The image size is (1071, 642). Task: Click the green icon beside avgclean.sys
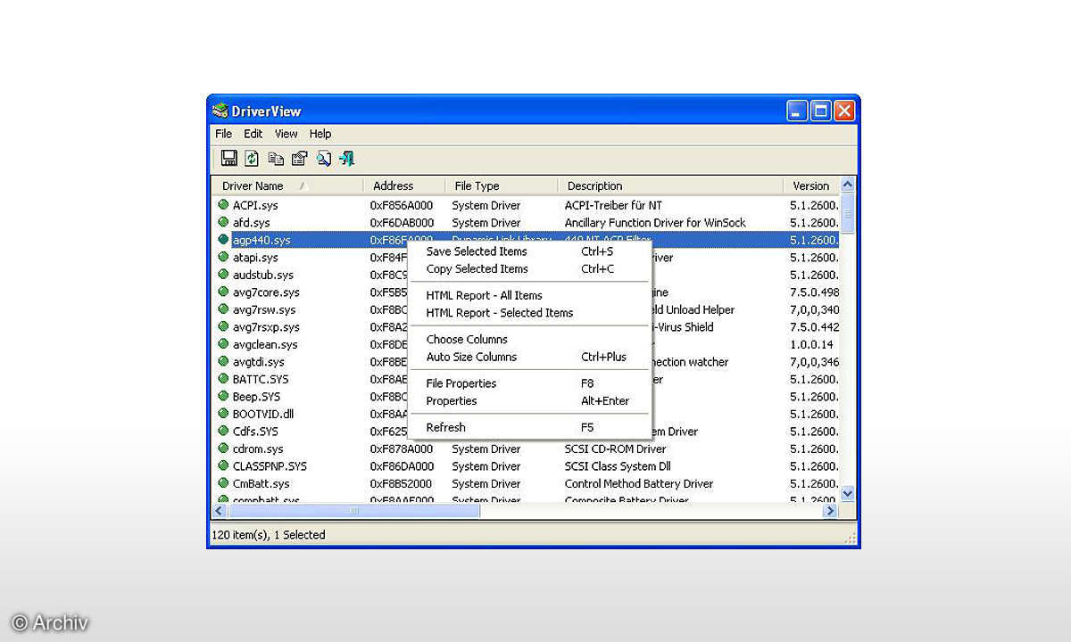223,344
